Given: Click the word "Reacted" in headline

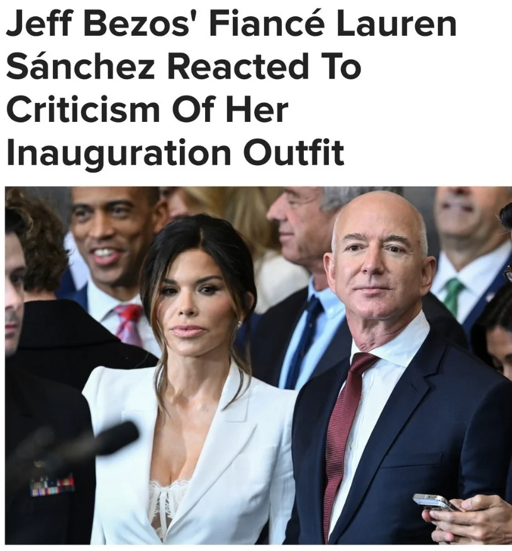Looking at the screenshot, I should pyautogui.click(x=238, y=67).
